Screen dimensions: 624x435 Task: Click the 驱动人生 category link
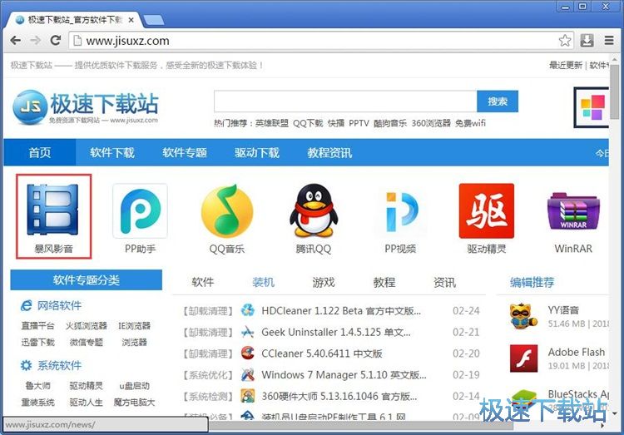pos(87,403)
